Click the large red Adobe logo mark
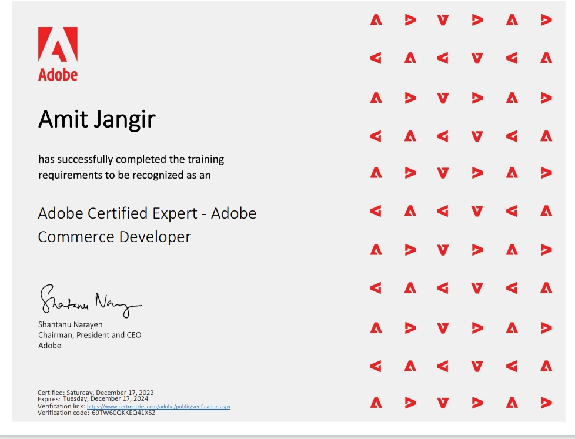This screenshot has width=575, height=439. tap(58, 45)
